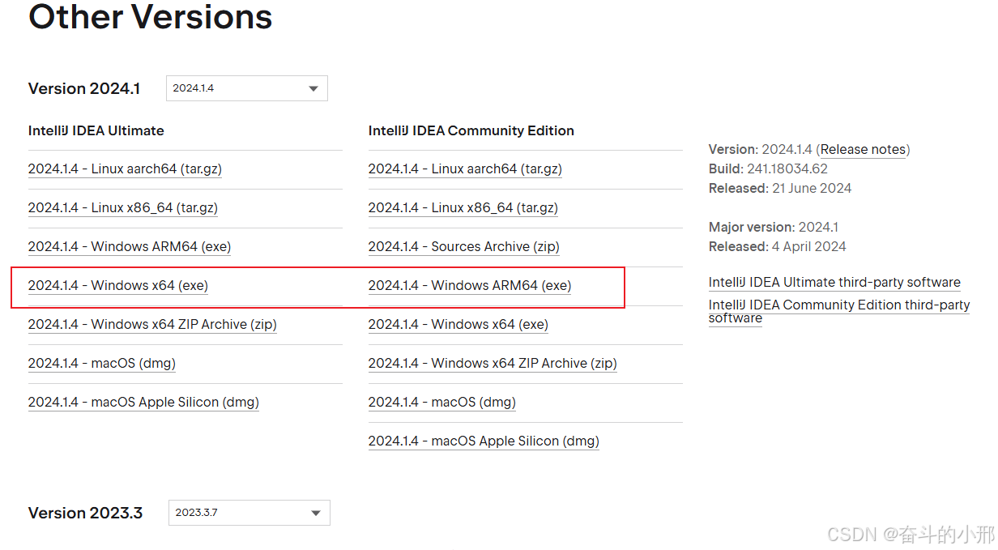Viewport: 998px width, 550px height.
Task: Open the Version 2024.1 dropdown showing 2024.1.4
Action: (247, 88)
